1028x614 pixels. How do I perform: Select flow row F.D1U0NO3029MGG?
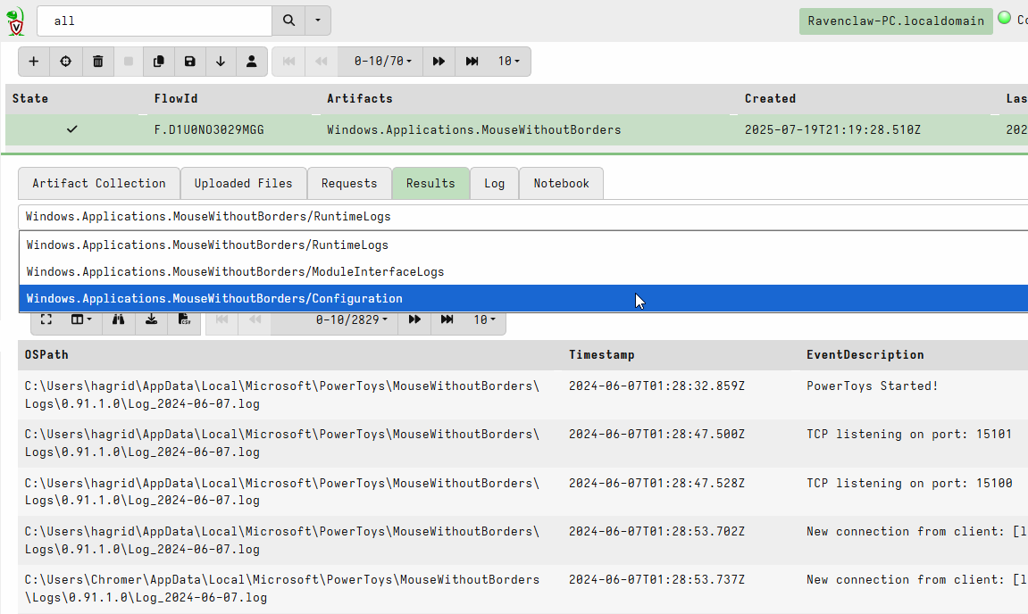coord(516,129)
